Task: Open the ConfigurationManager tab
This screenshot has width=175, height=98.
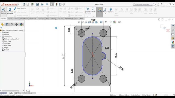Action: click(12, 24)
